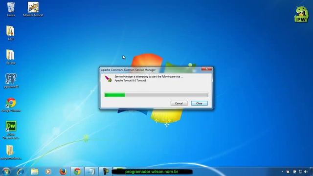
Task: Click the Show Desktop button
Action: 312,172
